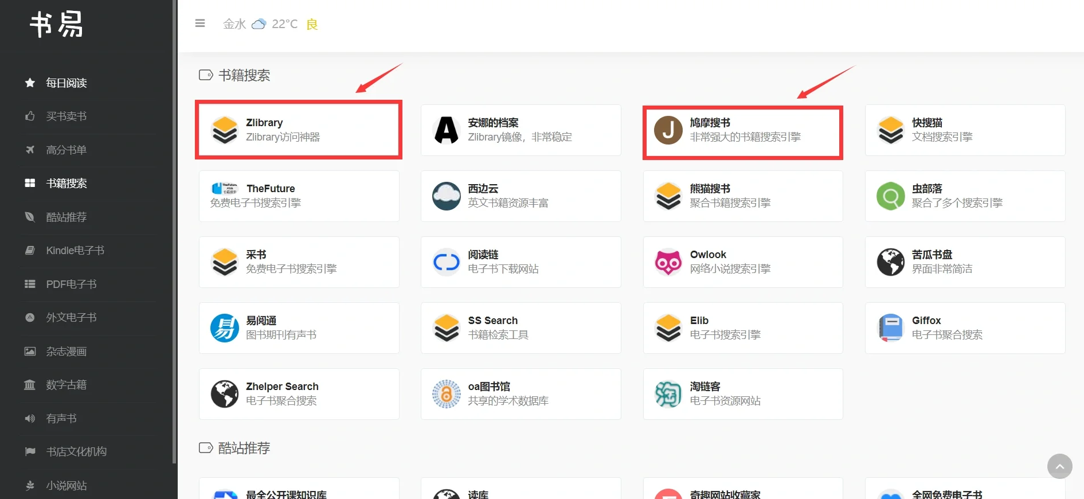Click the 良 air quality label

click(312, 24)
